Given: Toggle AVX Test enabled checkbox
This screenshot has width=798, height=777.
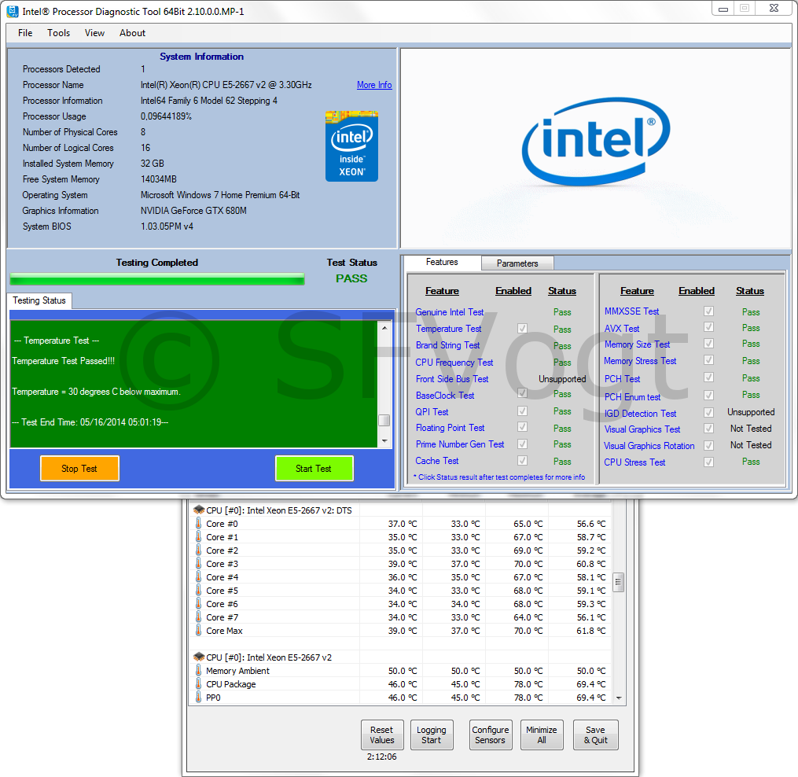Looking at the screenshot, I should click(x=708, y=327).
